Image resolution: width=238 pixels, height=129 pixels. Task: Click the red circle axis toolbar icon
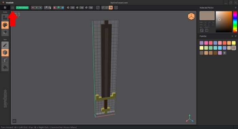tap(55, 7)
